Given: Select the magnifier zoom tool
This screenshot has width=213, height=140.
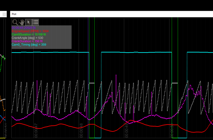Looking at the screenshot, I should (x=15, y=22).
